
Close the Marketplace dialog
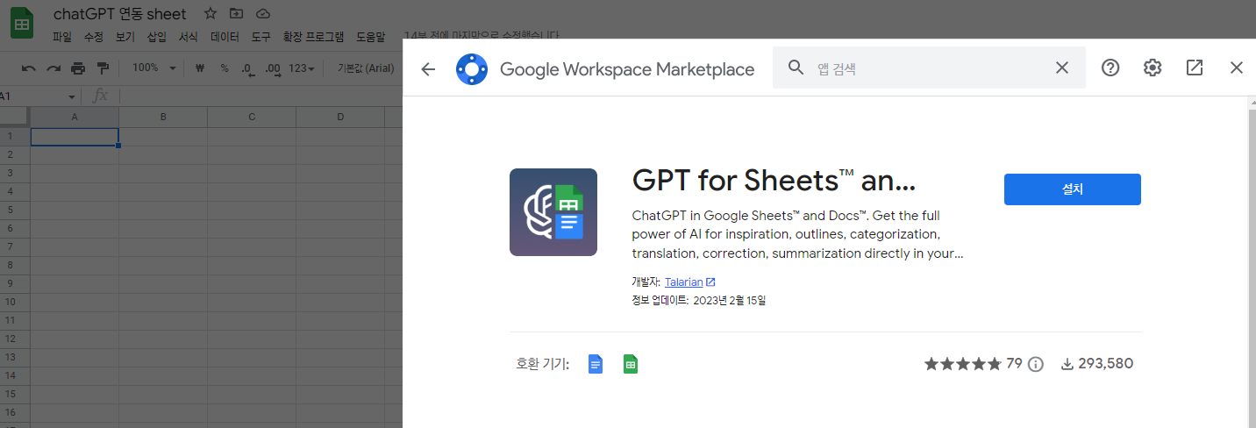point(1237,68)
